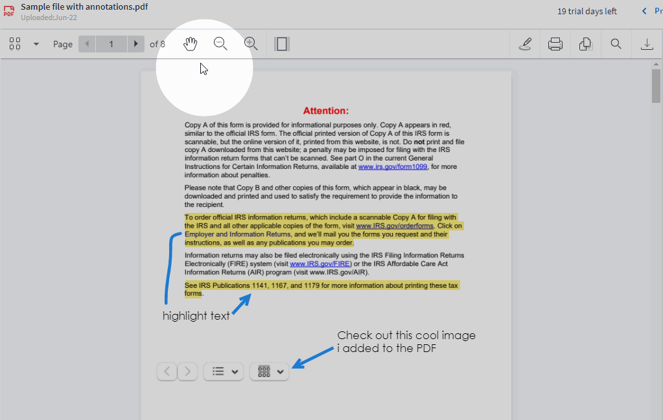Screen dimensions: 663x420
Task: Download the PDF file
Action: [646, 44]
